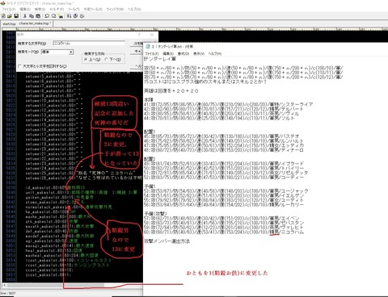Image resolution: width=388 pixels, height=297 pixels.
Task: Click the editor horizontal scrollbar left arrow
Action: (5, 285)
